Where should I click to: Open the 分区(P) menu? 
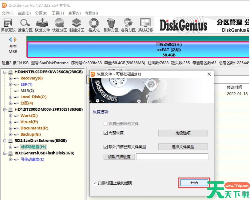pos(41,13)
